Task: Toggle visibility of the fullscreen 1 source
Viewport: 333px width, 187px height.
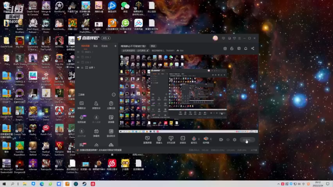Action: [x=78, y=68]
